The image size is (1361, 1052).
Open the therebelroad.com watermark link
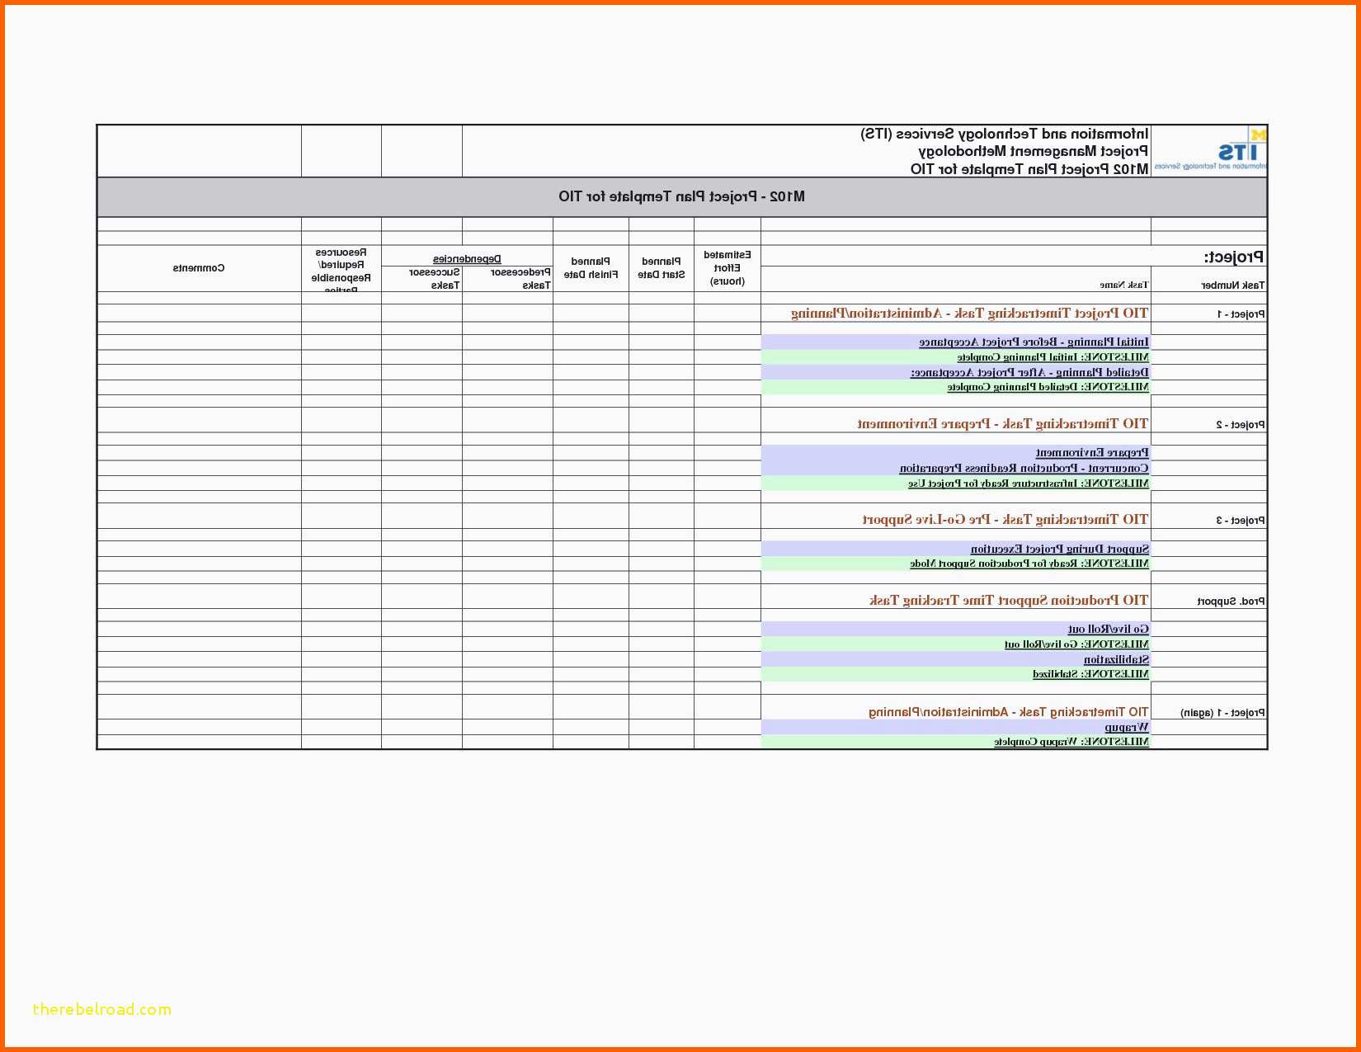click(102, 1009)
